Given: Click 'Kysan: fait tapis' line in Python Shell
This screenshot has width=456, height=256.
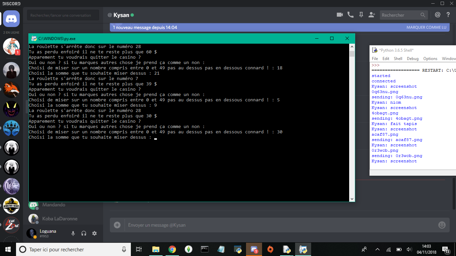Looking at the screenshot, I should pyautogui.click(x=394, y=124).
